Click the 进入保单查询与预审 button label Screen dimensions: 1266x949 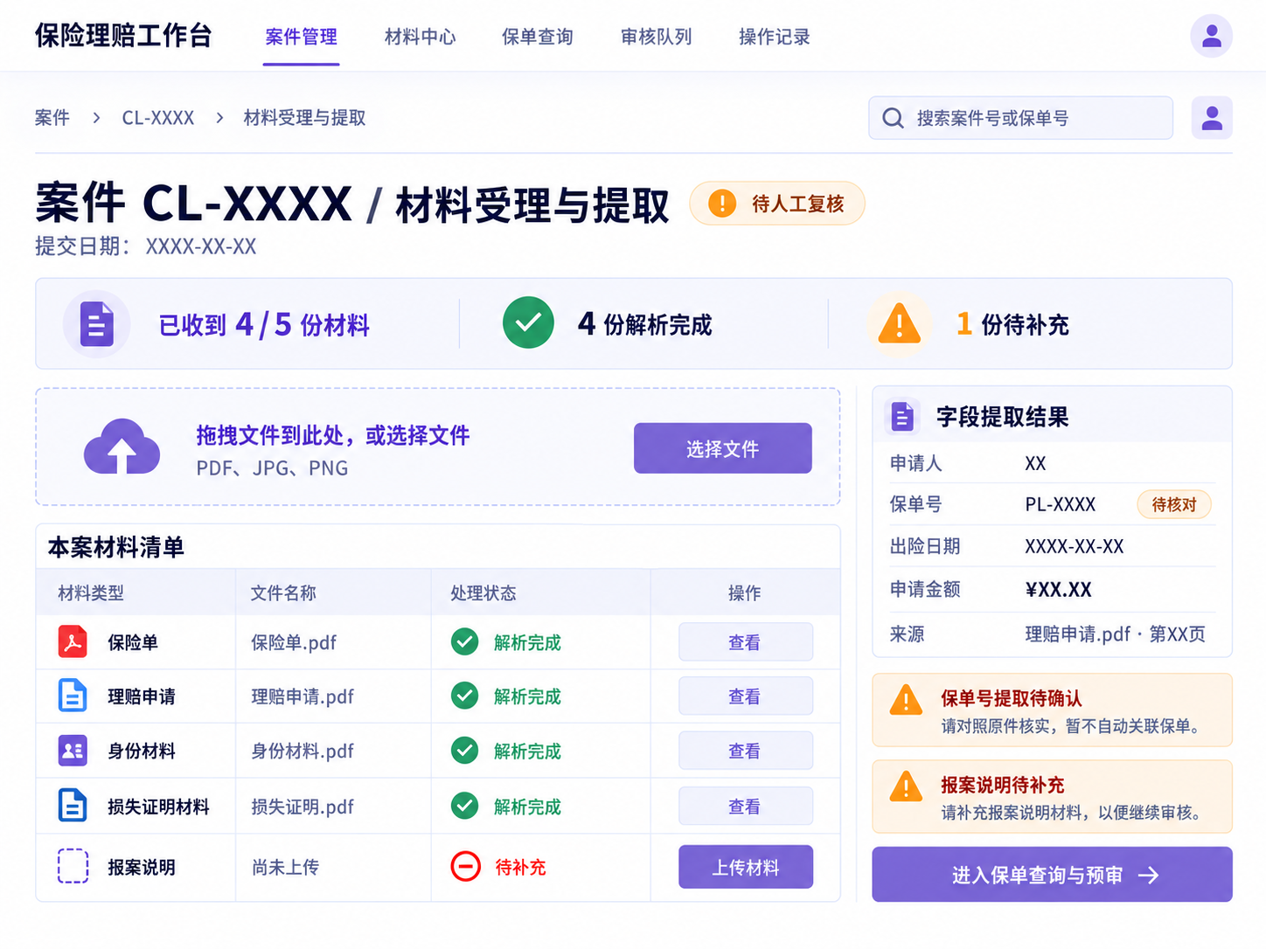pyautogui.click(x=1037, y=875)
